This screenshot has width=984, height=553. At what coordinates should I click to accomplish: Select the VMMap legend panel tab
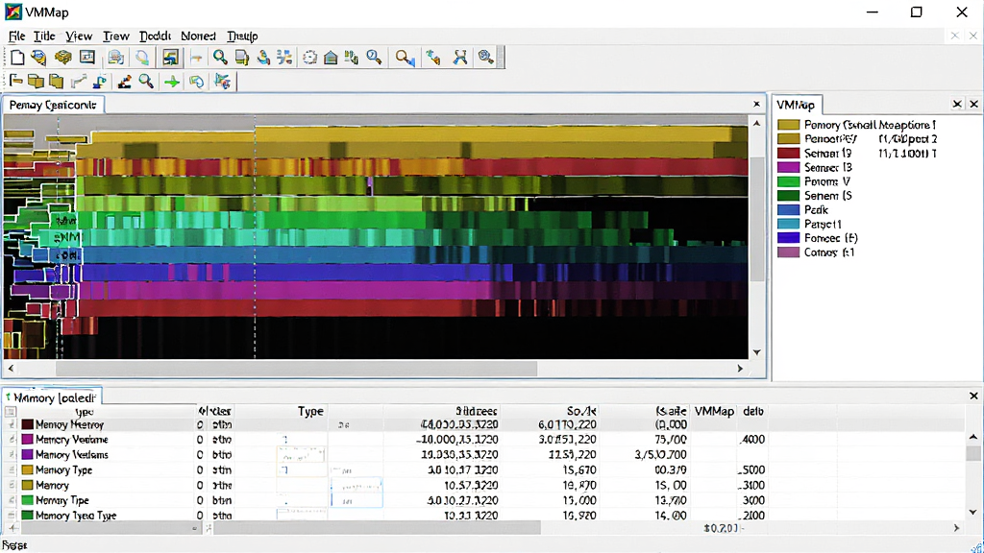click(x=796, y=105)
